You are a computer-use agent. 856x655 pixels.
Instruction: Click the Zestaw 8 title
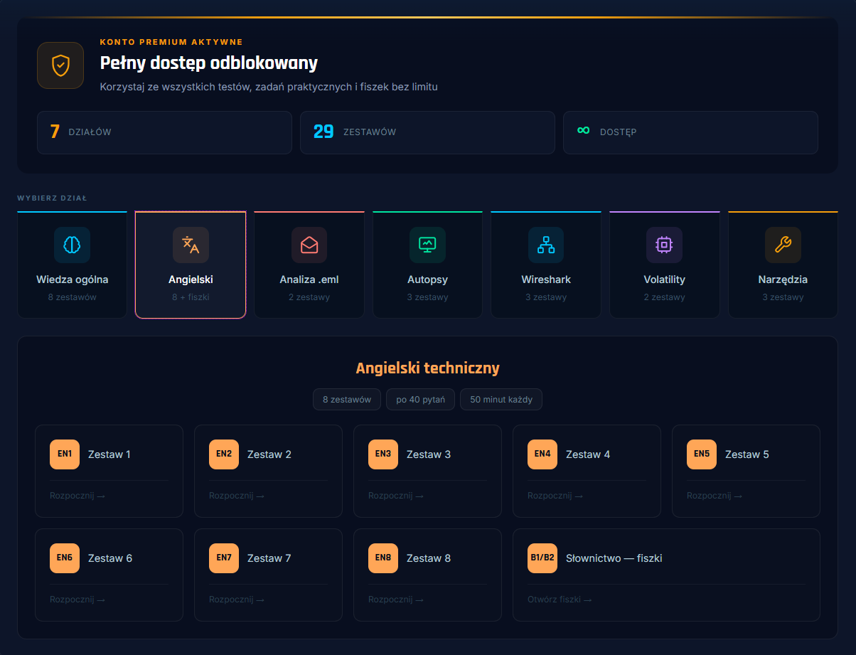coord(429,558)
